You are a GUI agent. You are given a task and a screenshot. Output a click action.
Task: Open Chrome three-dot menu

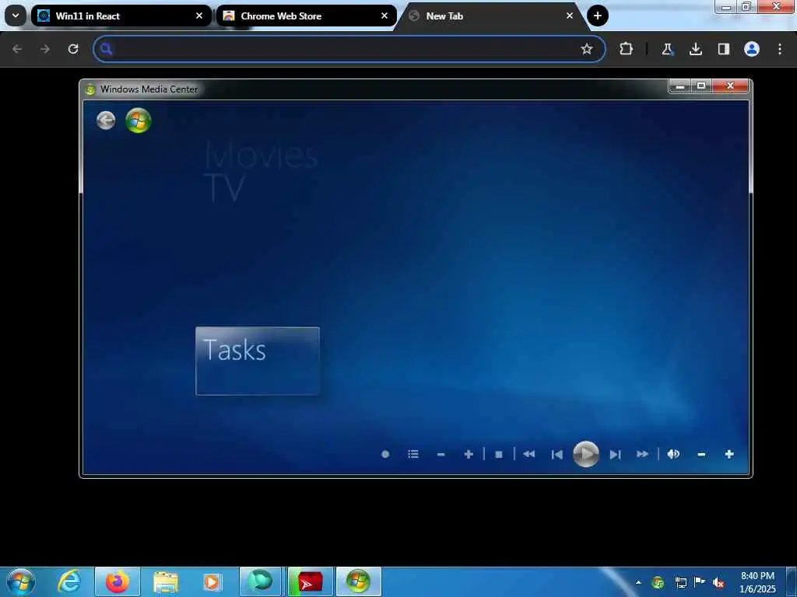coord(780,49)
